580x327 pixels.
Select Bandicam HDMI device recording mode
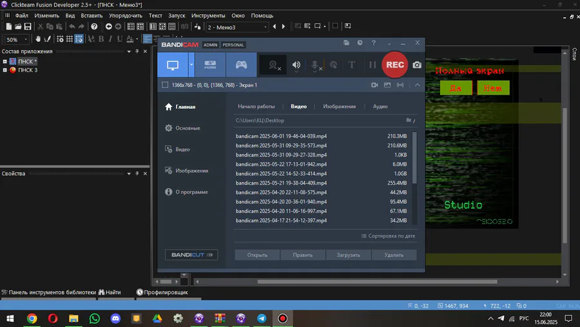[210, 64]
